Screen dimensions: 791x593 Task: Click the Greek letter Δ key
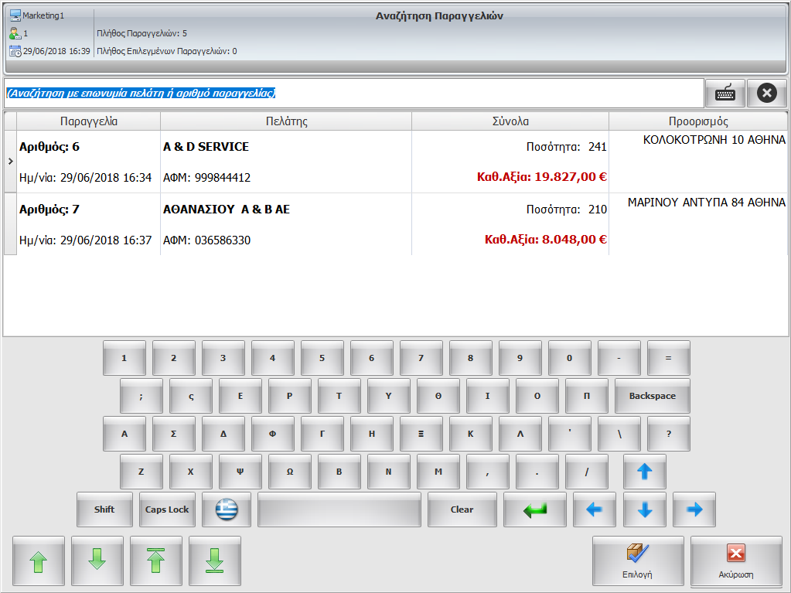(x=223, y=434)
